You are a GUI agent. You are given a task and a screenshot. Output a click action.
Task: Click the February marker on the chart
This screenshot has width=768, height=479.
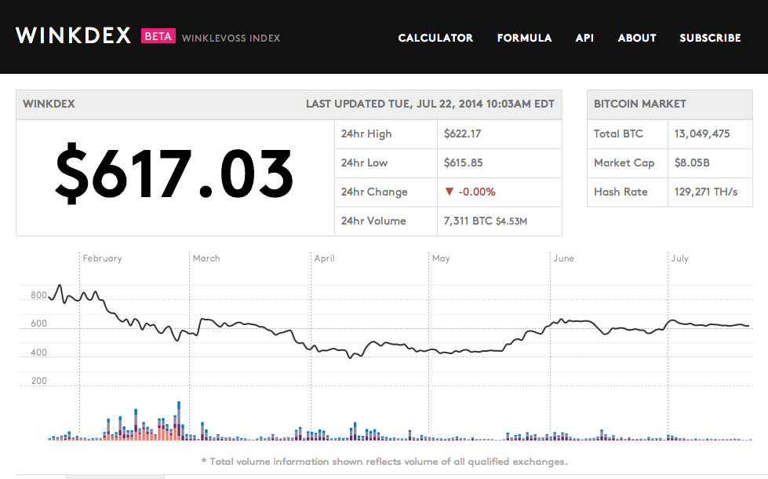pyautogui.click(x=102, y=258)
